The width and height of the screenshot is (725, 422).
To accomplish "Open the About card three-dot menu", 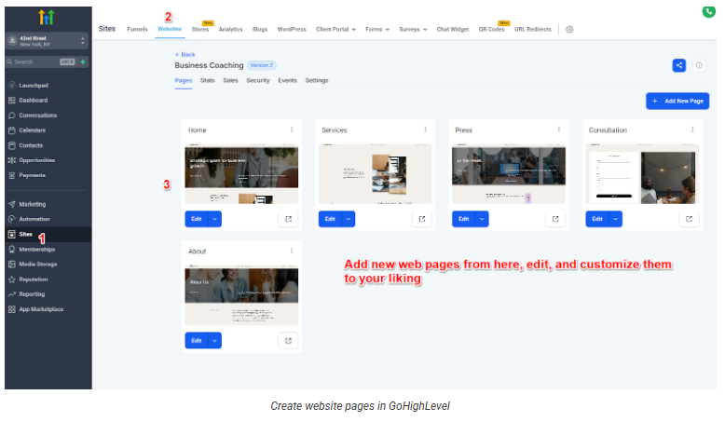I will 292,251.
